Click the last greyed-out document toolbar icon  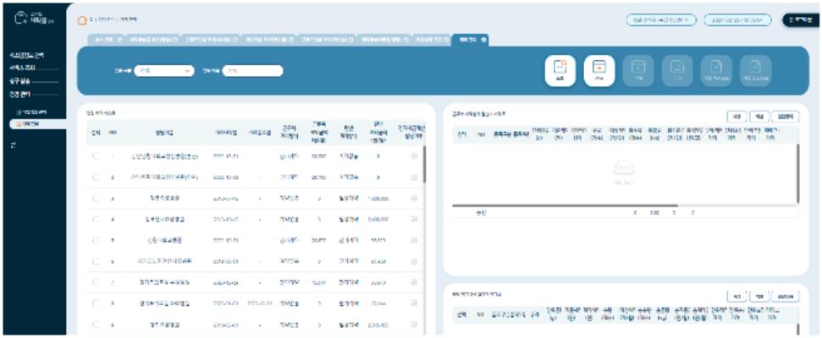755,71
